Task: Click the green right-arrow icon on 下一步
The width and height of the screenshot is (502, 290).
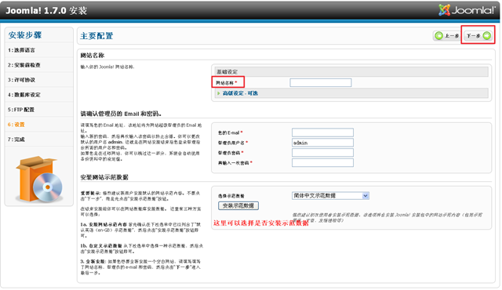Action: pos(486,36)
